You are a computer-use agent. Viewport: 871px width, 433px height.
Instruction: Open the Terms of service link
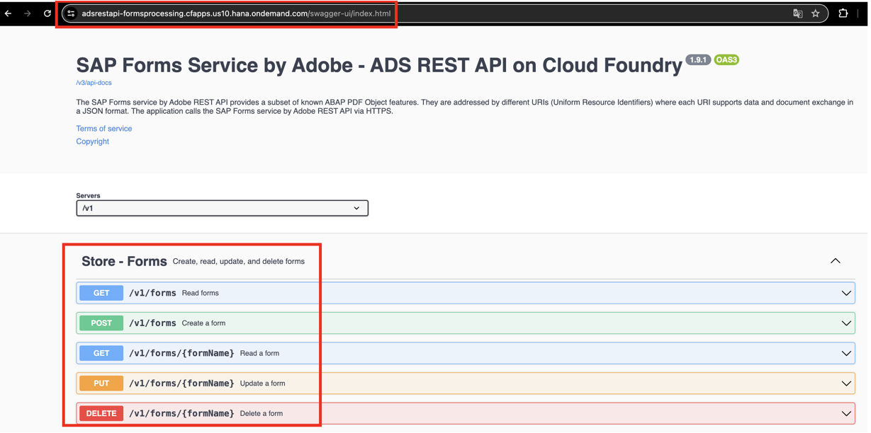coord(103,129)
